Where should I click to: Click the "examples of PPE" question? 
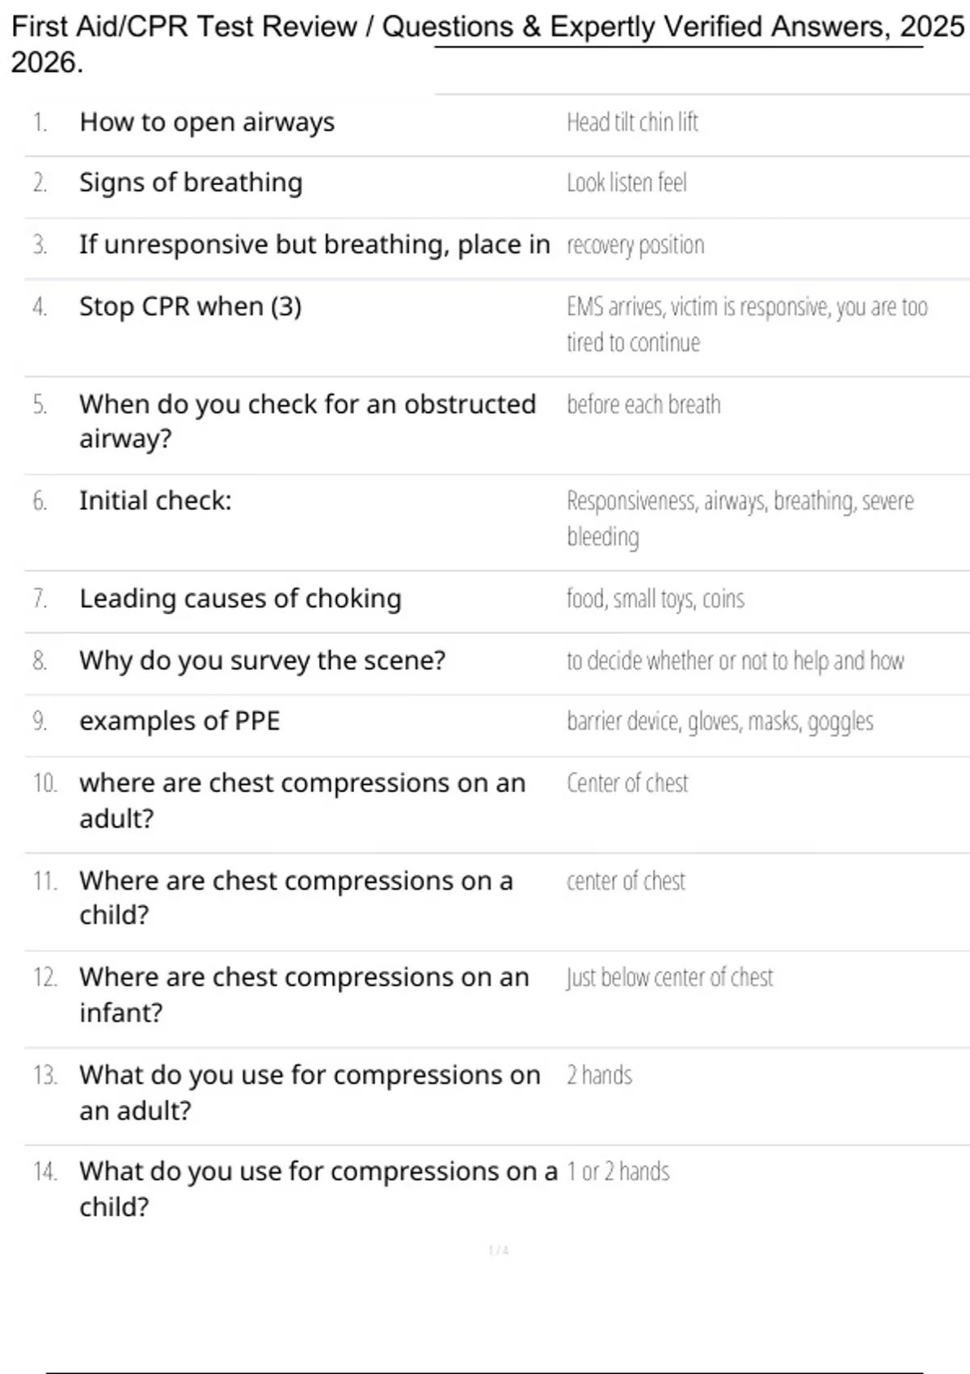[179, 721]
